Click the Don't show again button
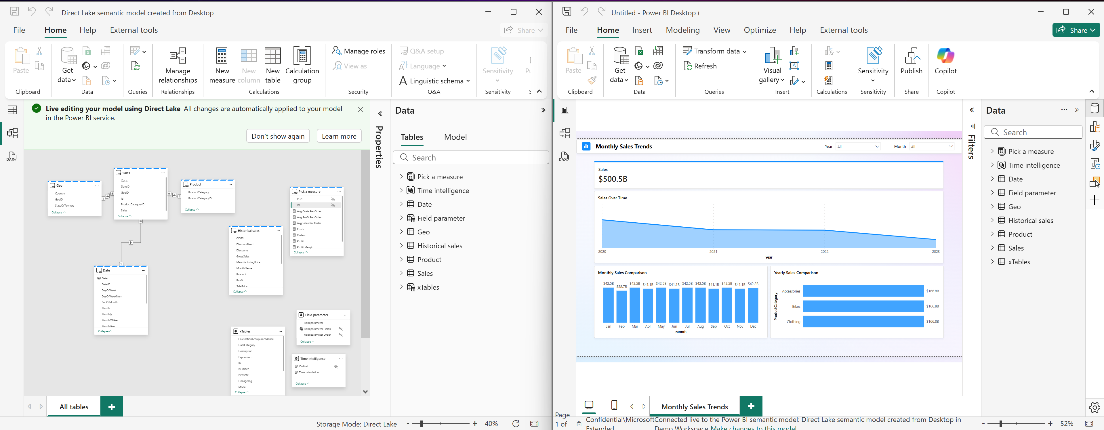This screenshot has height=430, width=1104. coord(278,136)
